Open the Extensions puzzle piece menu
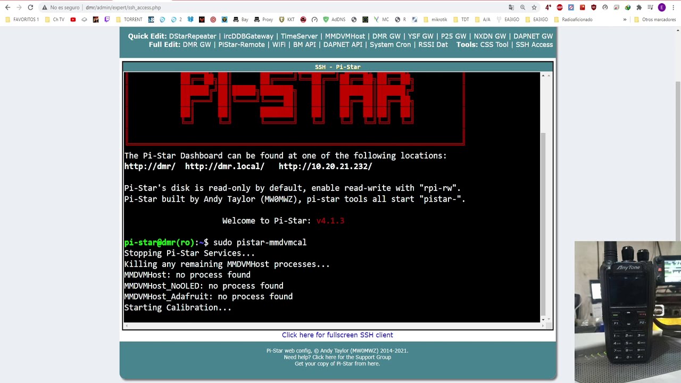This screenshot has width=681, height=383. pos(639,7)
